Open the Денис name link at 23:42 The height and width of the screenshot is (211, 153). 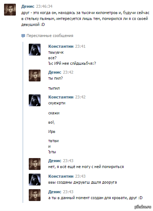pyautogui.click(x=55, y=72)
